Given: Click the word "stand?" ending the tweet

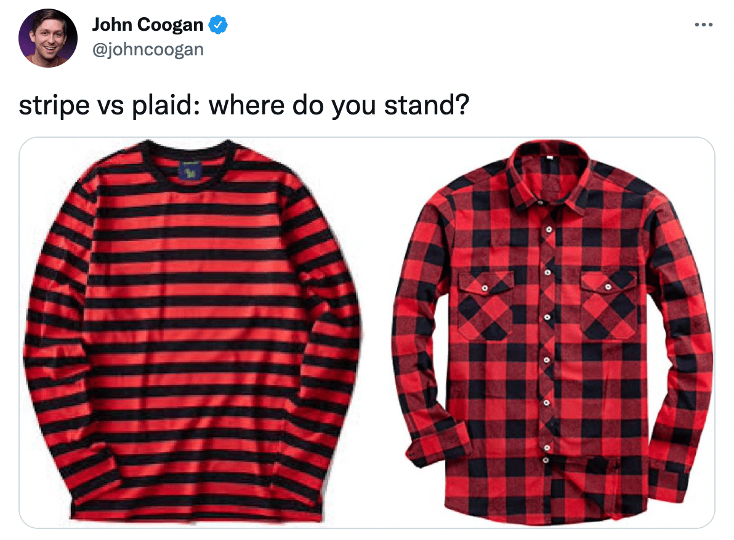Looking at the screenshot, I should [427, 105].
